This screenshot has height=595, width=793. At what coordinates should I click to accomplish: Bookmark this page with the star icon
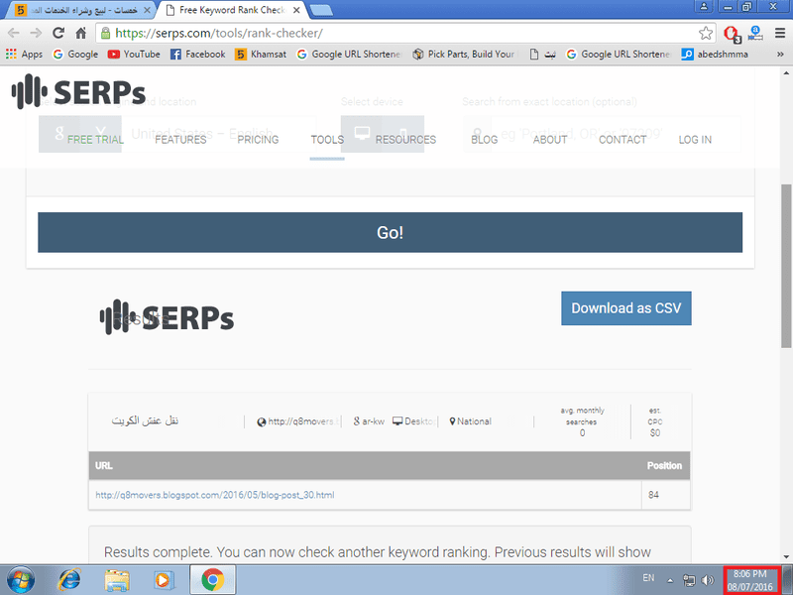point(706,34)
